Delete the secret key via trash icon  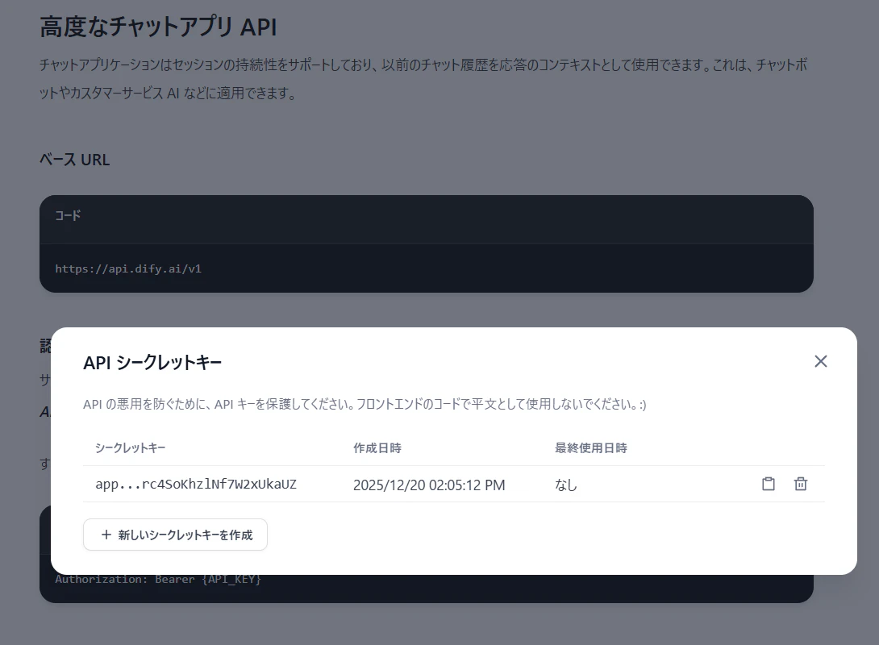click(801, 484)
